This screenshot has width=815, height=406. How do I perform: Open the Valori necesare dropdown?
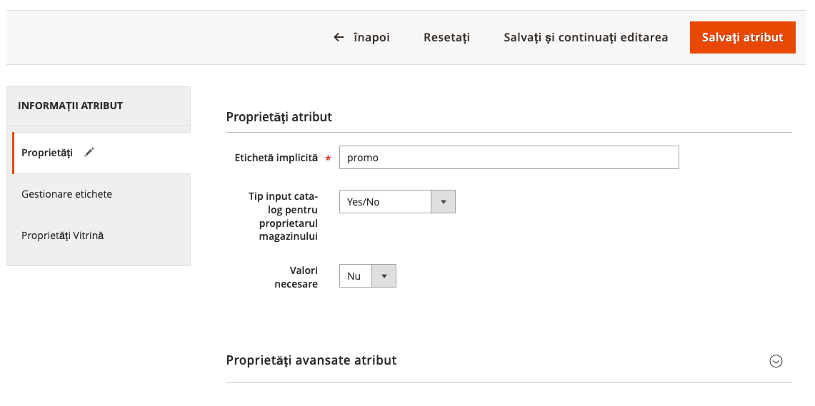367,275
